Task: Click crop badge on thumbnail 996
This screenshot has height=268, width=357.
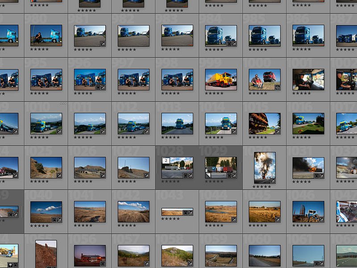Action: tap(98, 87)
